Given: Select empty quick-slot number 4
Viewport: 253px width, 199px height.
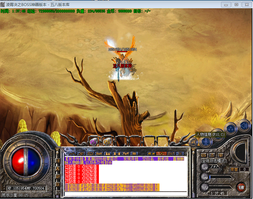Looking at the screenshot, I should click(x=135, y=141).
